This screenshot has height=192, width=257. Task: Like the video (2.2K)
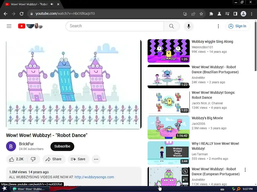[x=17, y=159]
